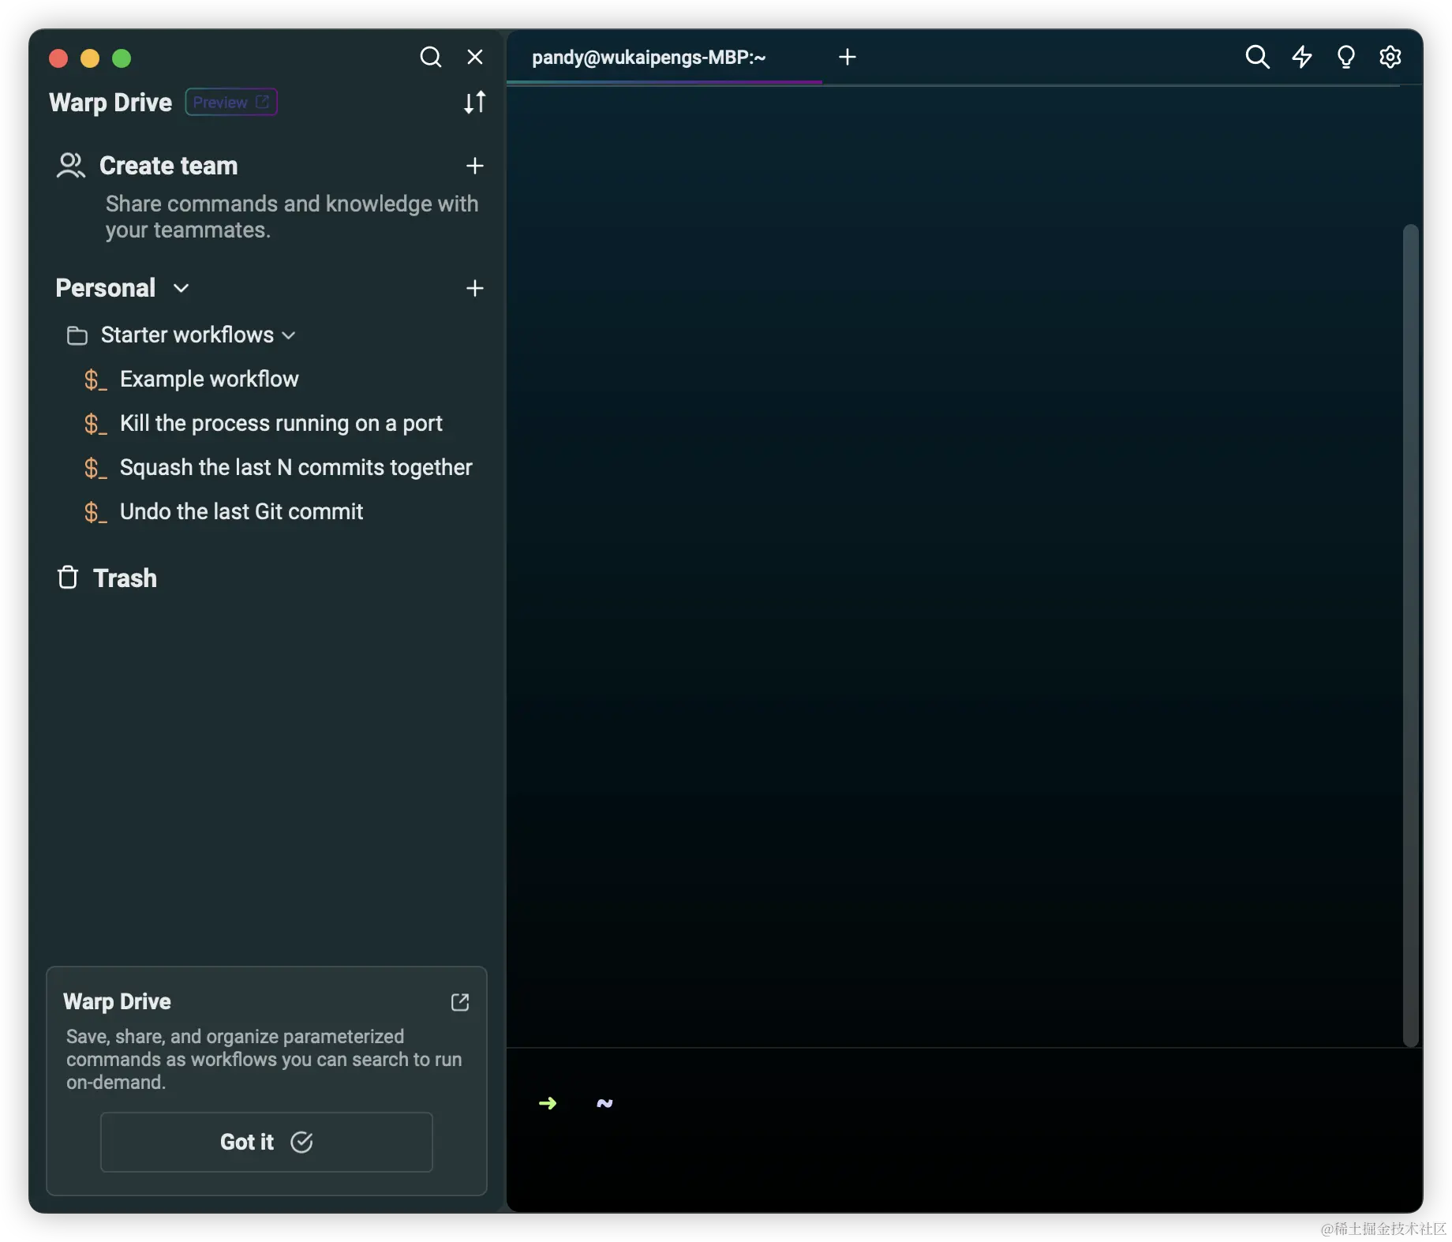Open a new terminal tab
The image size is (1452, 1242).
coord(848,57)
